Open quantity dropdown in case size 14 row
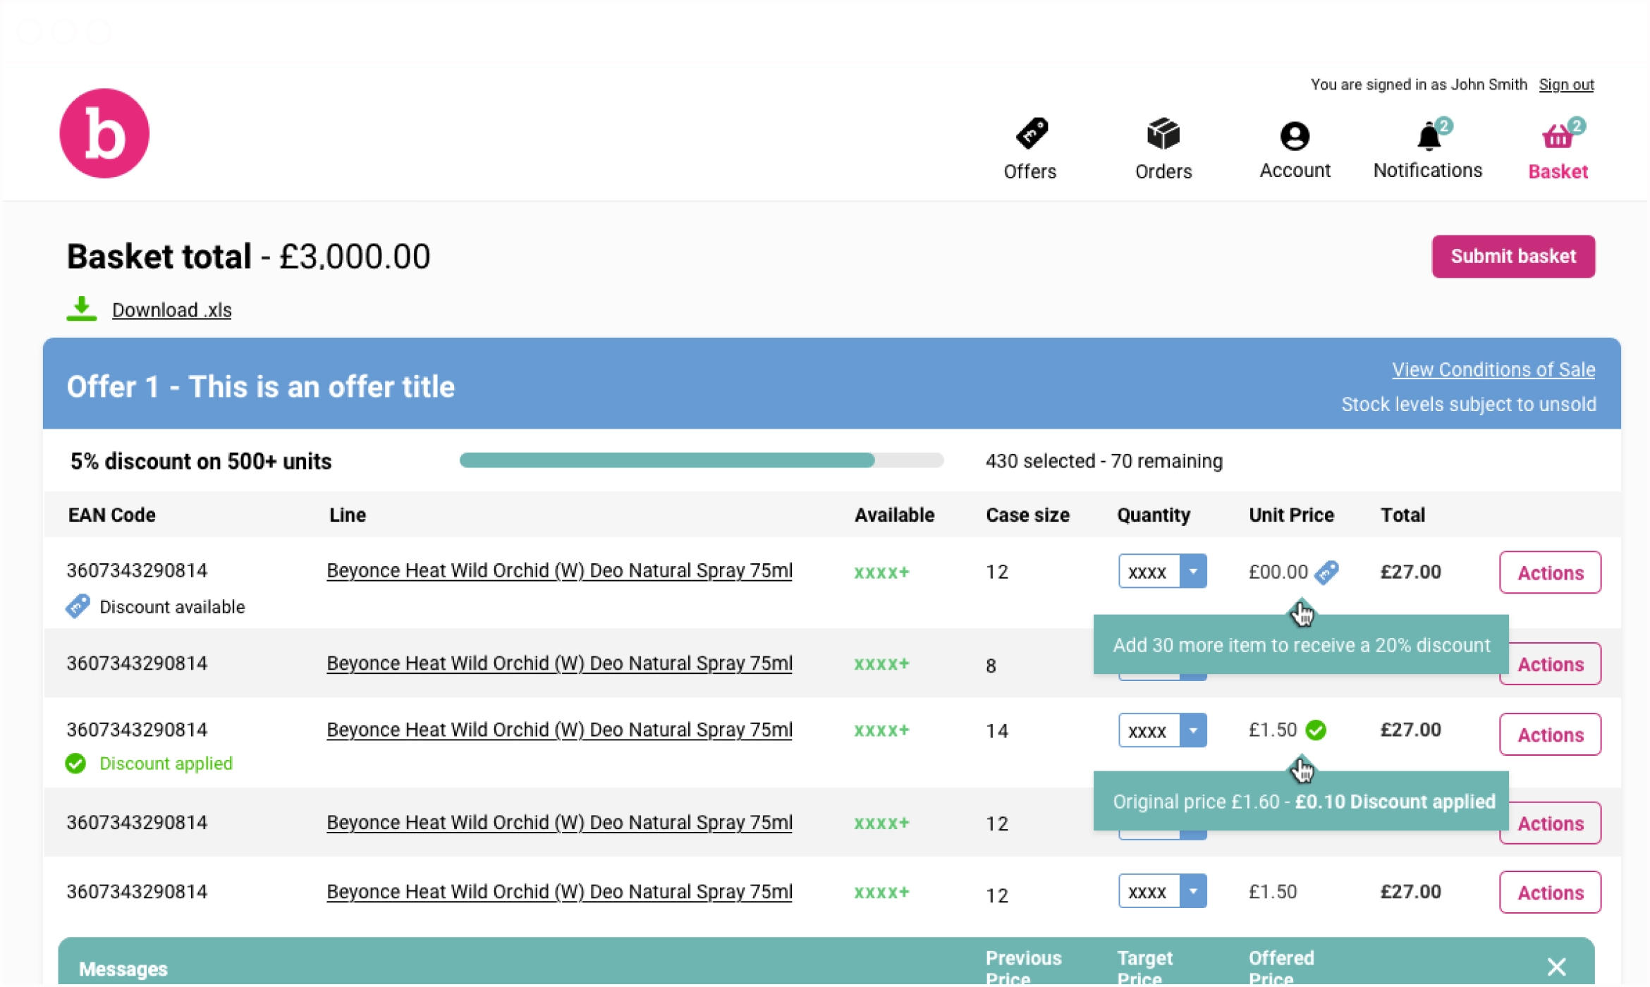Screen dimensions: 1650x987 tap(1193, 731)
